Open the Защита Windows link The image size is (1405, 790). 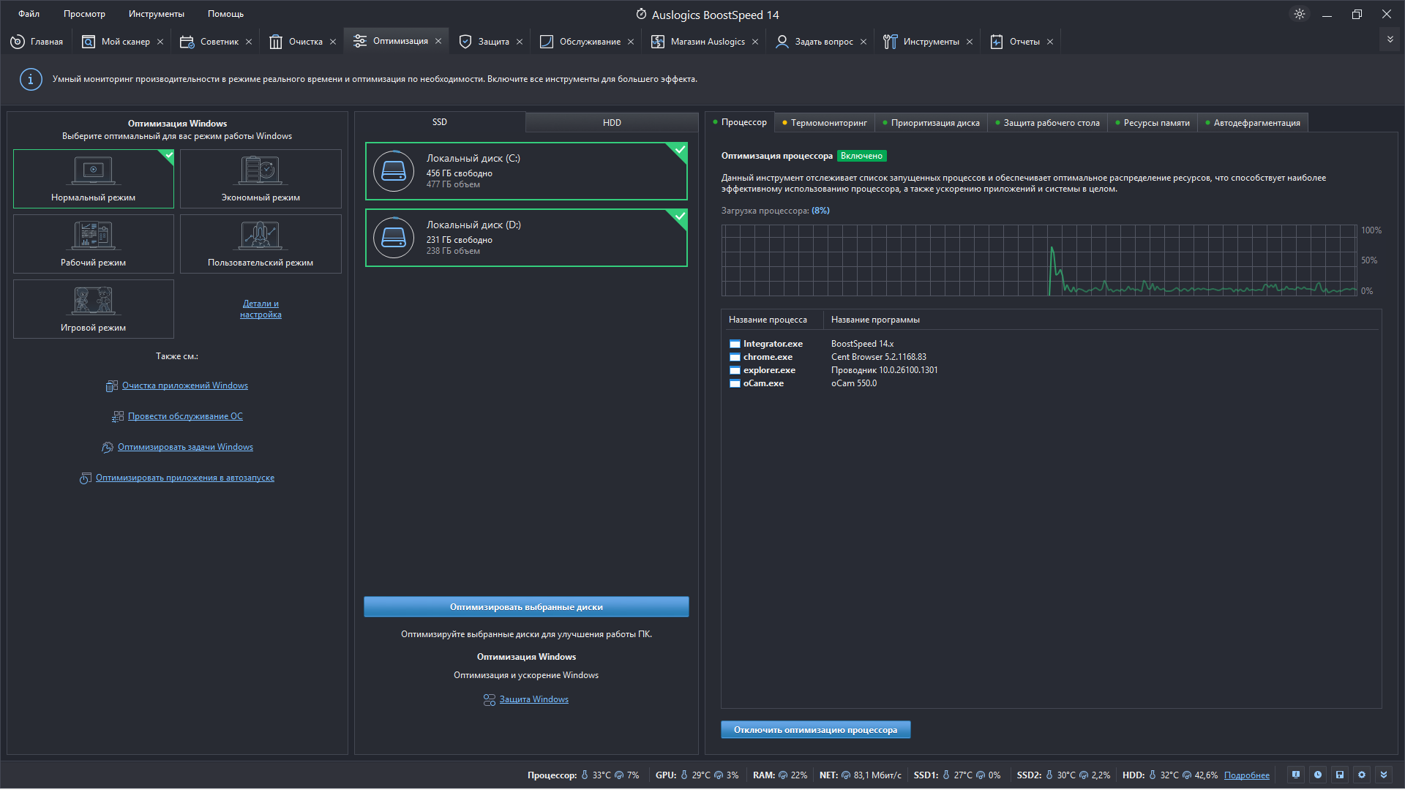[533, 699]
